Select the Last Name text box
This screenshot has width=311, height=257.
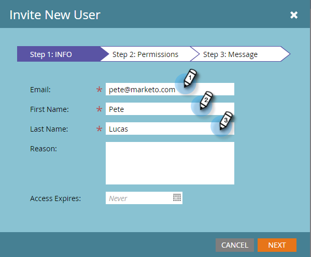coord(170,128)
